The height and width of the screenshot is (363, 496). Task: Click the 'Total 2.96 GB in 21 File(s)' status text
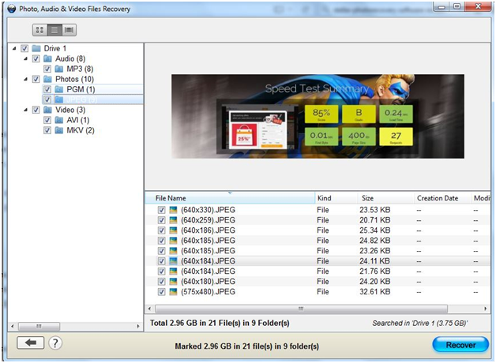click(x=220, y=323)
